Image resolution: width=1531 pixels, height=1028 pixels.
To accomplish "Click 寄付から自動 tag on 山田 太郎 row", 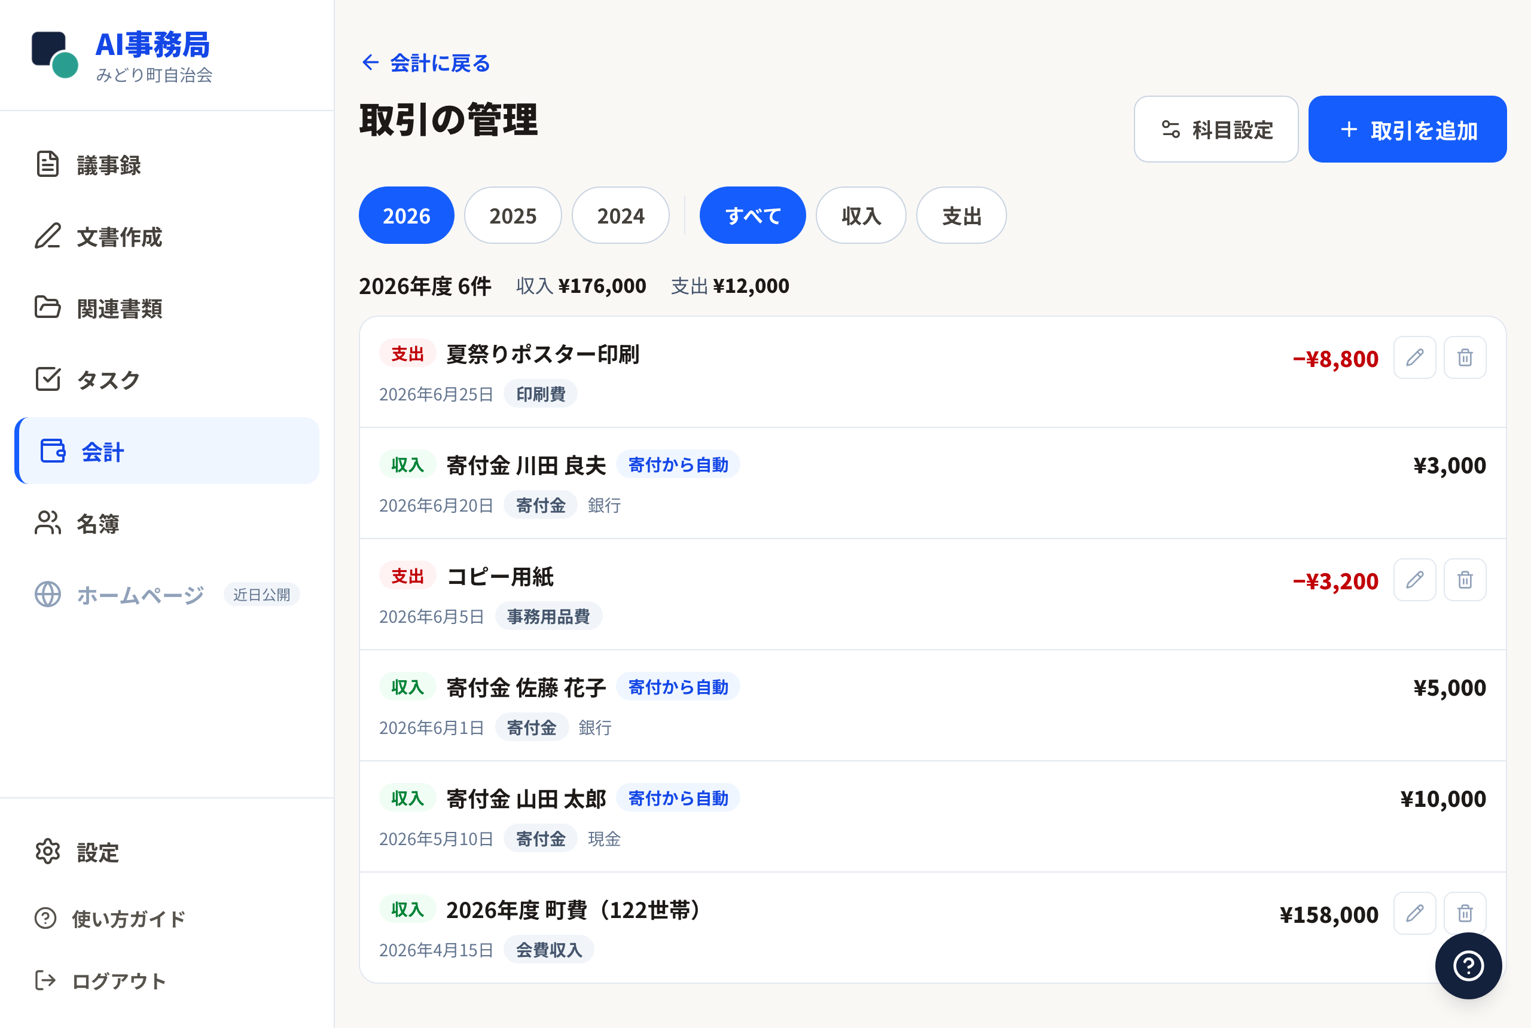I will (x=678, y=798).
